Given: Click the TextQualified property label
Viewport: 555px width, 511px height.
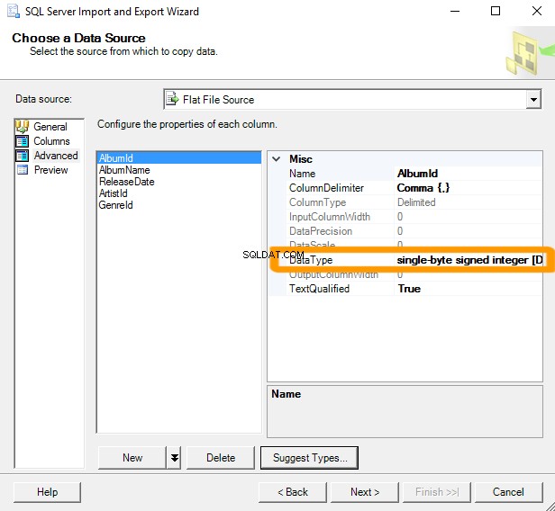Looking at the screenshot, I should [319, 289].
